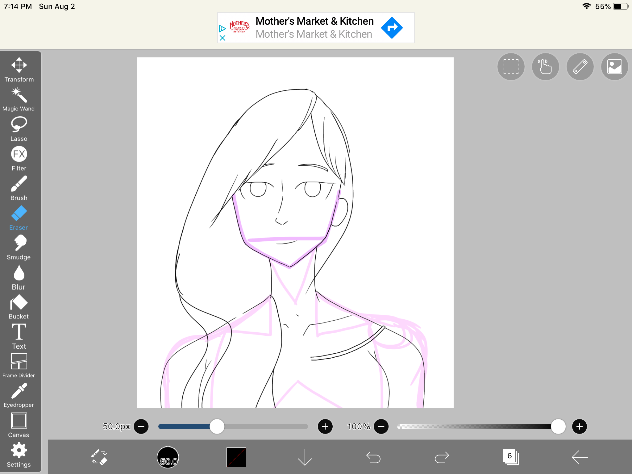Collapse toolbar with the down arrow
The image size is (632, 474).
point(305,457)
